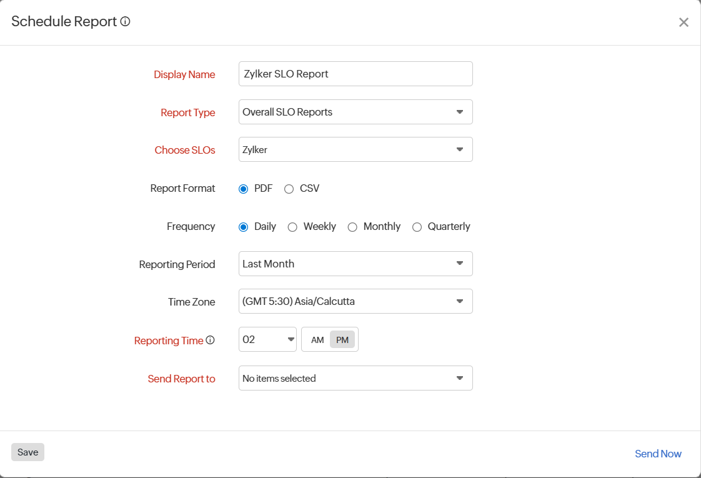Image resolution: width=701 pixels, height=478 pixels.
Task: Click the info icon beside Schedule Report
Action: 125,22
